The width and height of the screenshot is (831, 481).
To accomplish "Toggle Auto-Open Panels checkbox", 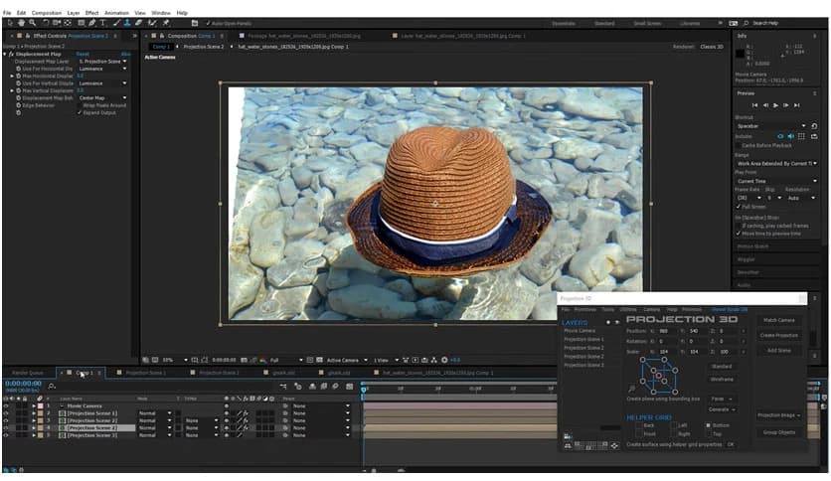I will (x=208, y=23).
